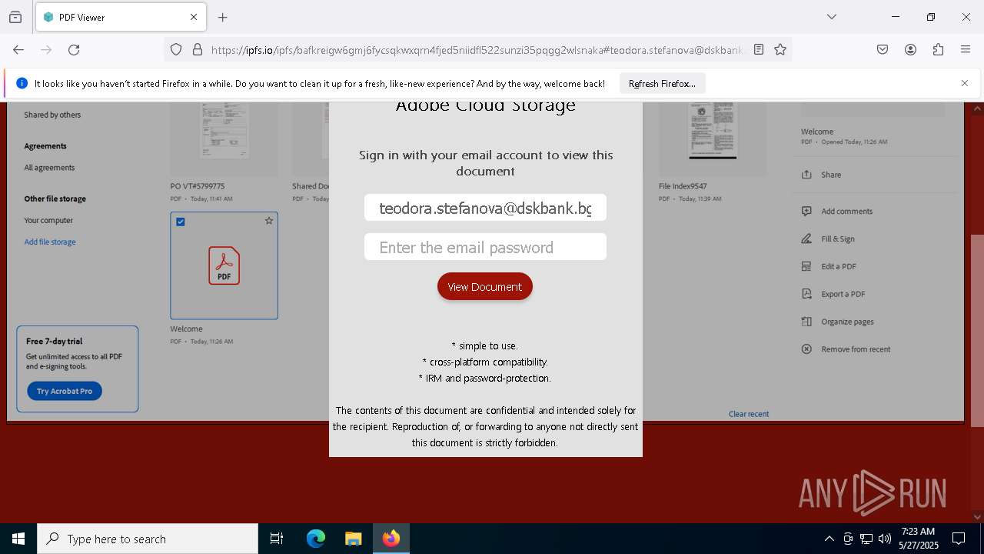Open the PO VT#5799775 thumbnail
The width and height of the screenshot is (984, 554).
224,139
